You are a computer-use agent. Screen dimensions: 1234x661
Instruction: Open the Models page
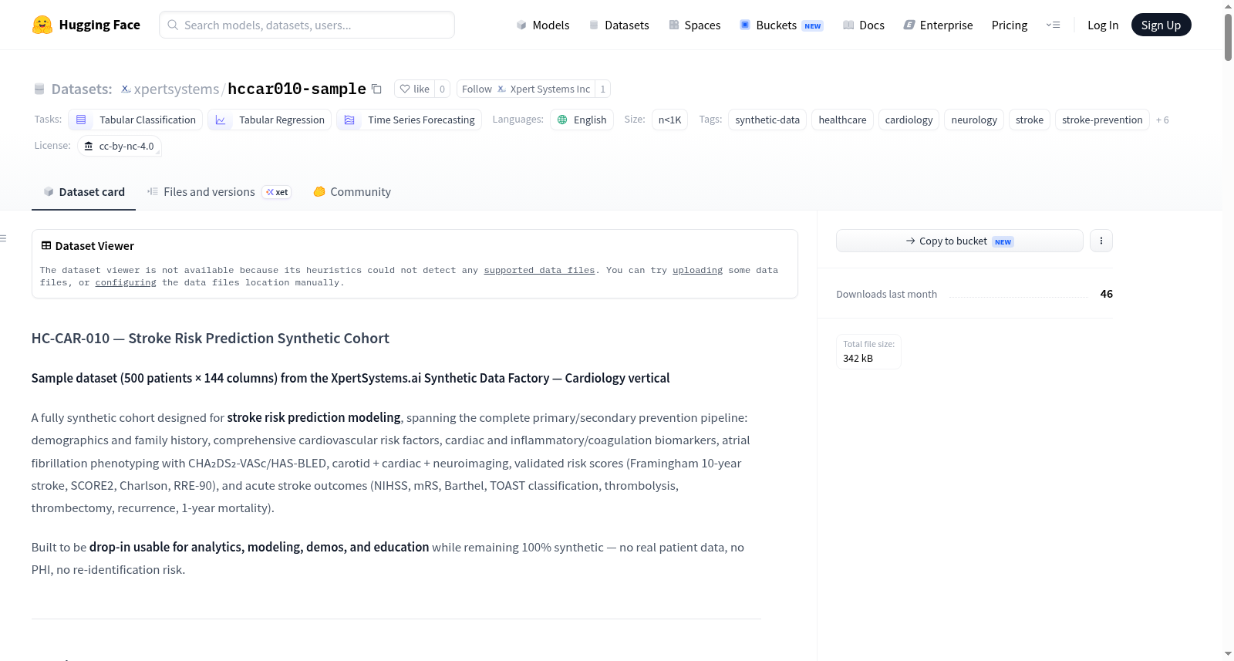(x=543, y=25)
